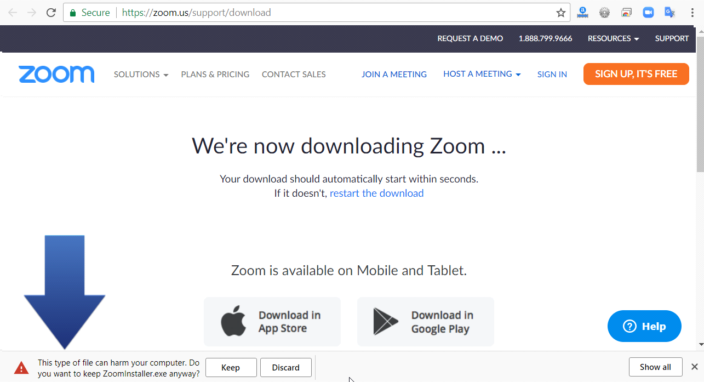Open the Zoom scheduler extension icon
Image resolution: width=704 pixels, height=382 pixels.
pos(649,13)
